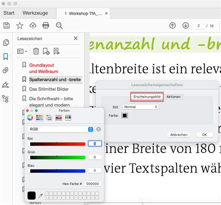Click find current bookmark icon

(56, 51)
